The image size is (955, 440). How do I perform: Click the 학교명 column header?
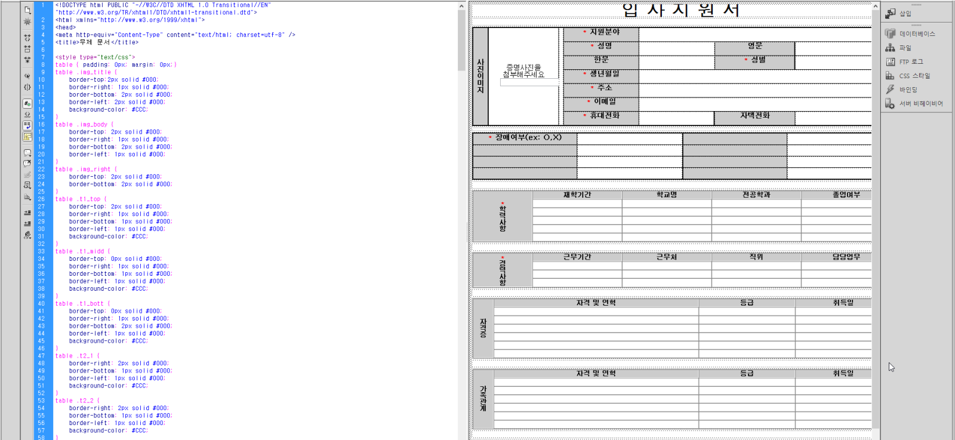pos(667,195)
